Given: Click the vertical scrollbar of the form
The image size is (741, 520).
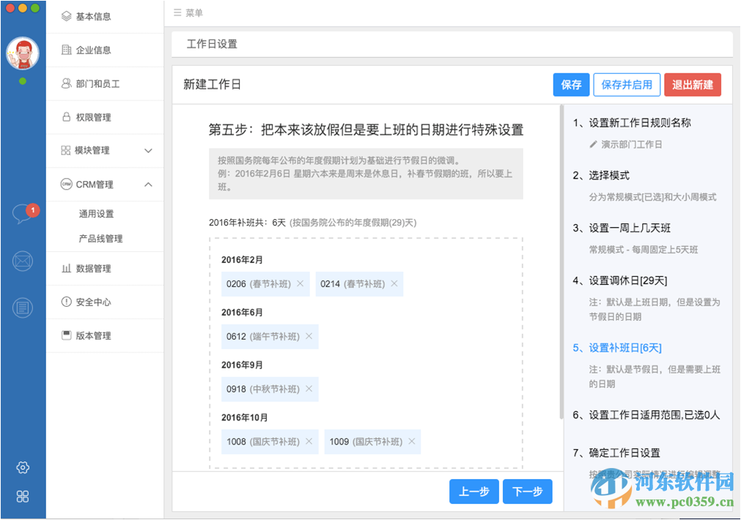Looking at the screenshot, I should [x=562, y=261].
